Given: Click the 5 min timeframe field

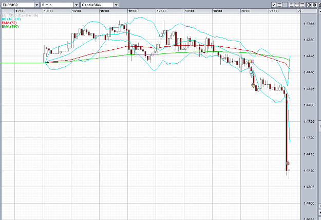Looking at the screenshot, I should pos(58,5).
